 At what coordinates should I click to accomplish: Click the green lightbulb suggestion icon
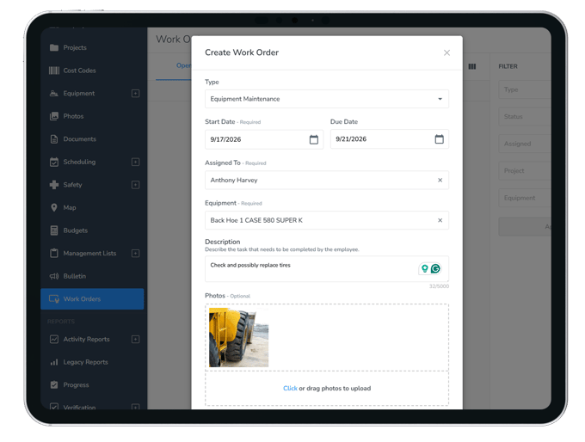(425, 268)
